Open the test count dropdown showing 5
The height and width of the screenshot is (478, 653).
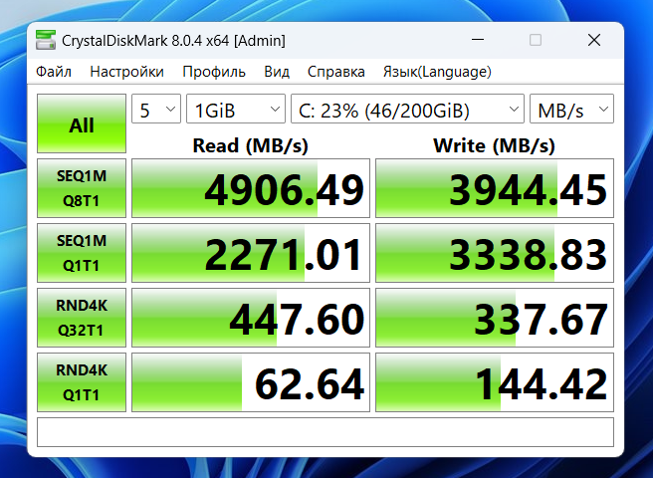156,109
